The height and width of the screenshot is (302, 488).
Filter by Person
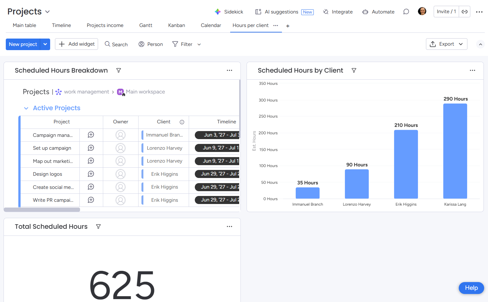150,44
